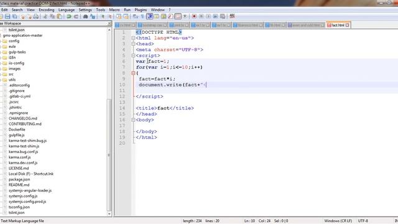Click the Redo arrow icon
Image resolution: width=398 pixels, height=224 pixels.
[x=76, y=17]
